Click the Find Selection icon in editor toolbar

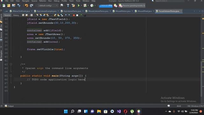click(37, 15)
